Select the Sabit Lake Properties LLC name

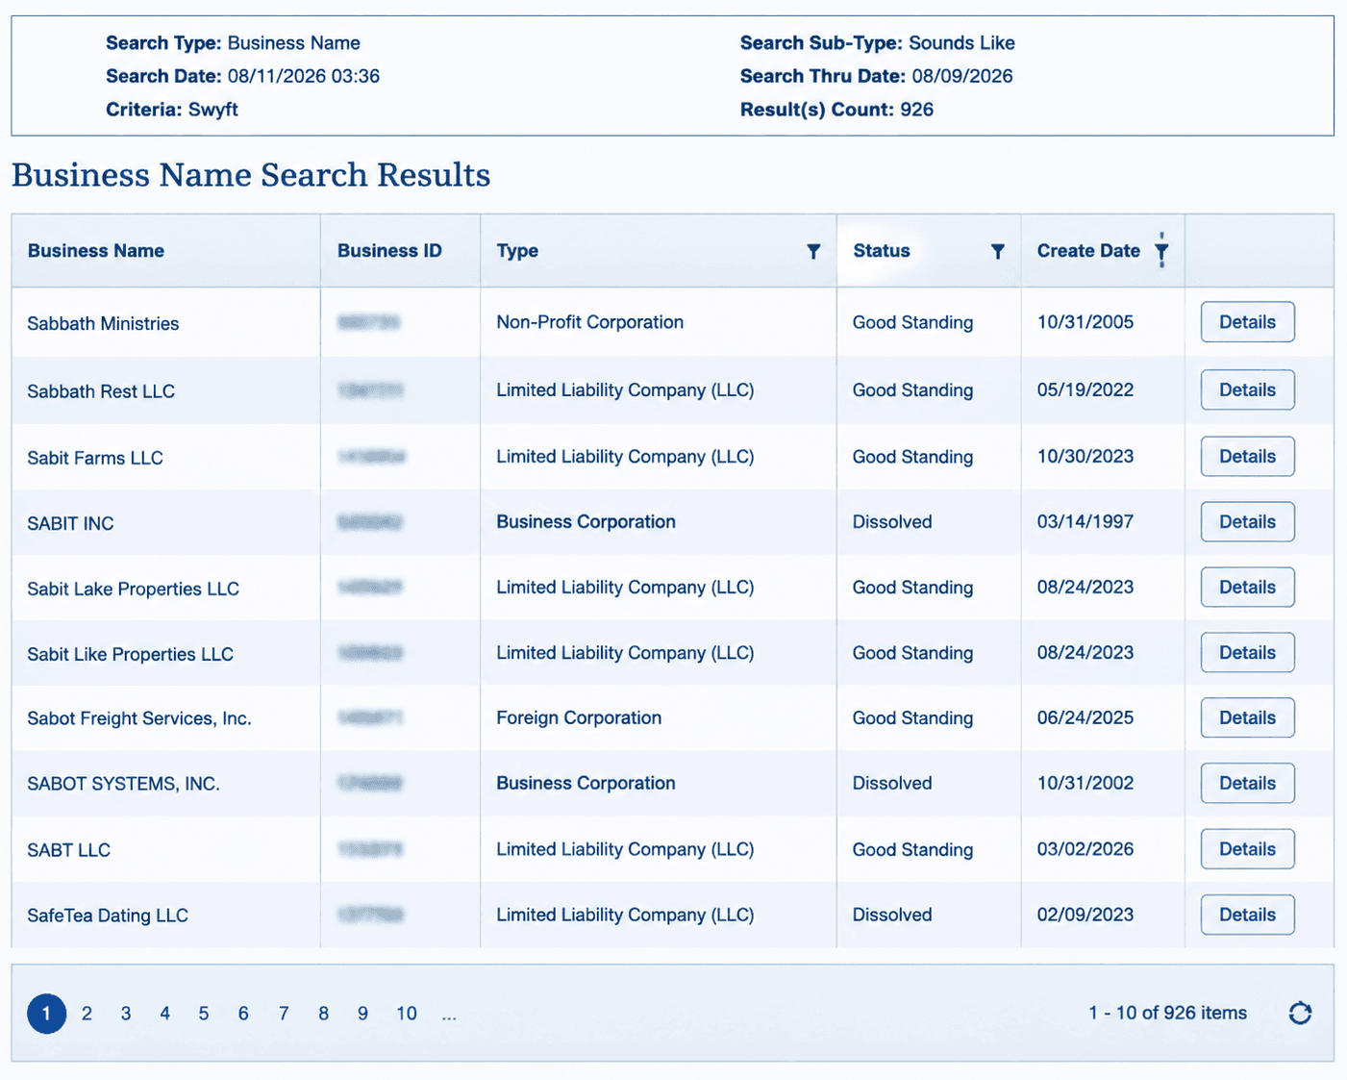133,589
